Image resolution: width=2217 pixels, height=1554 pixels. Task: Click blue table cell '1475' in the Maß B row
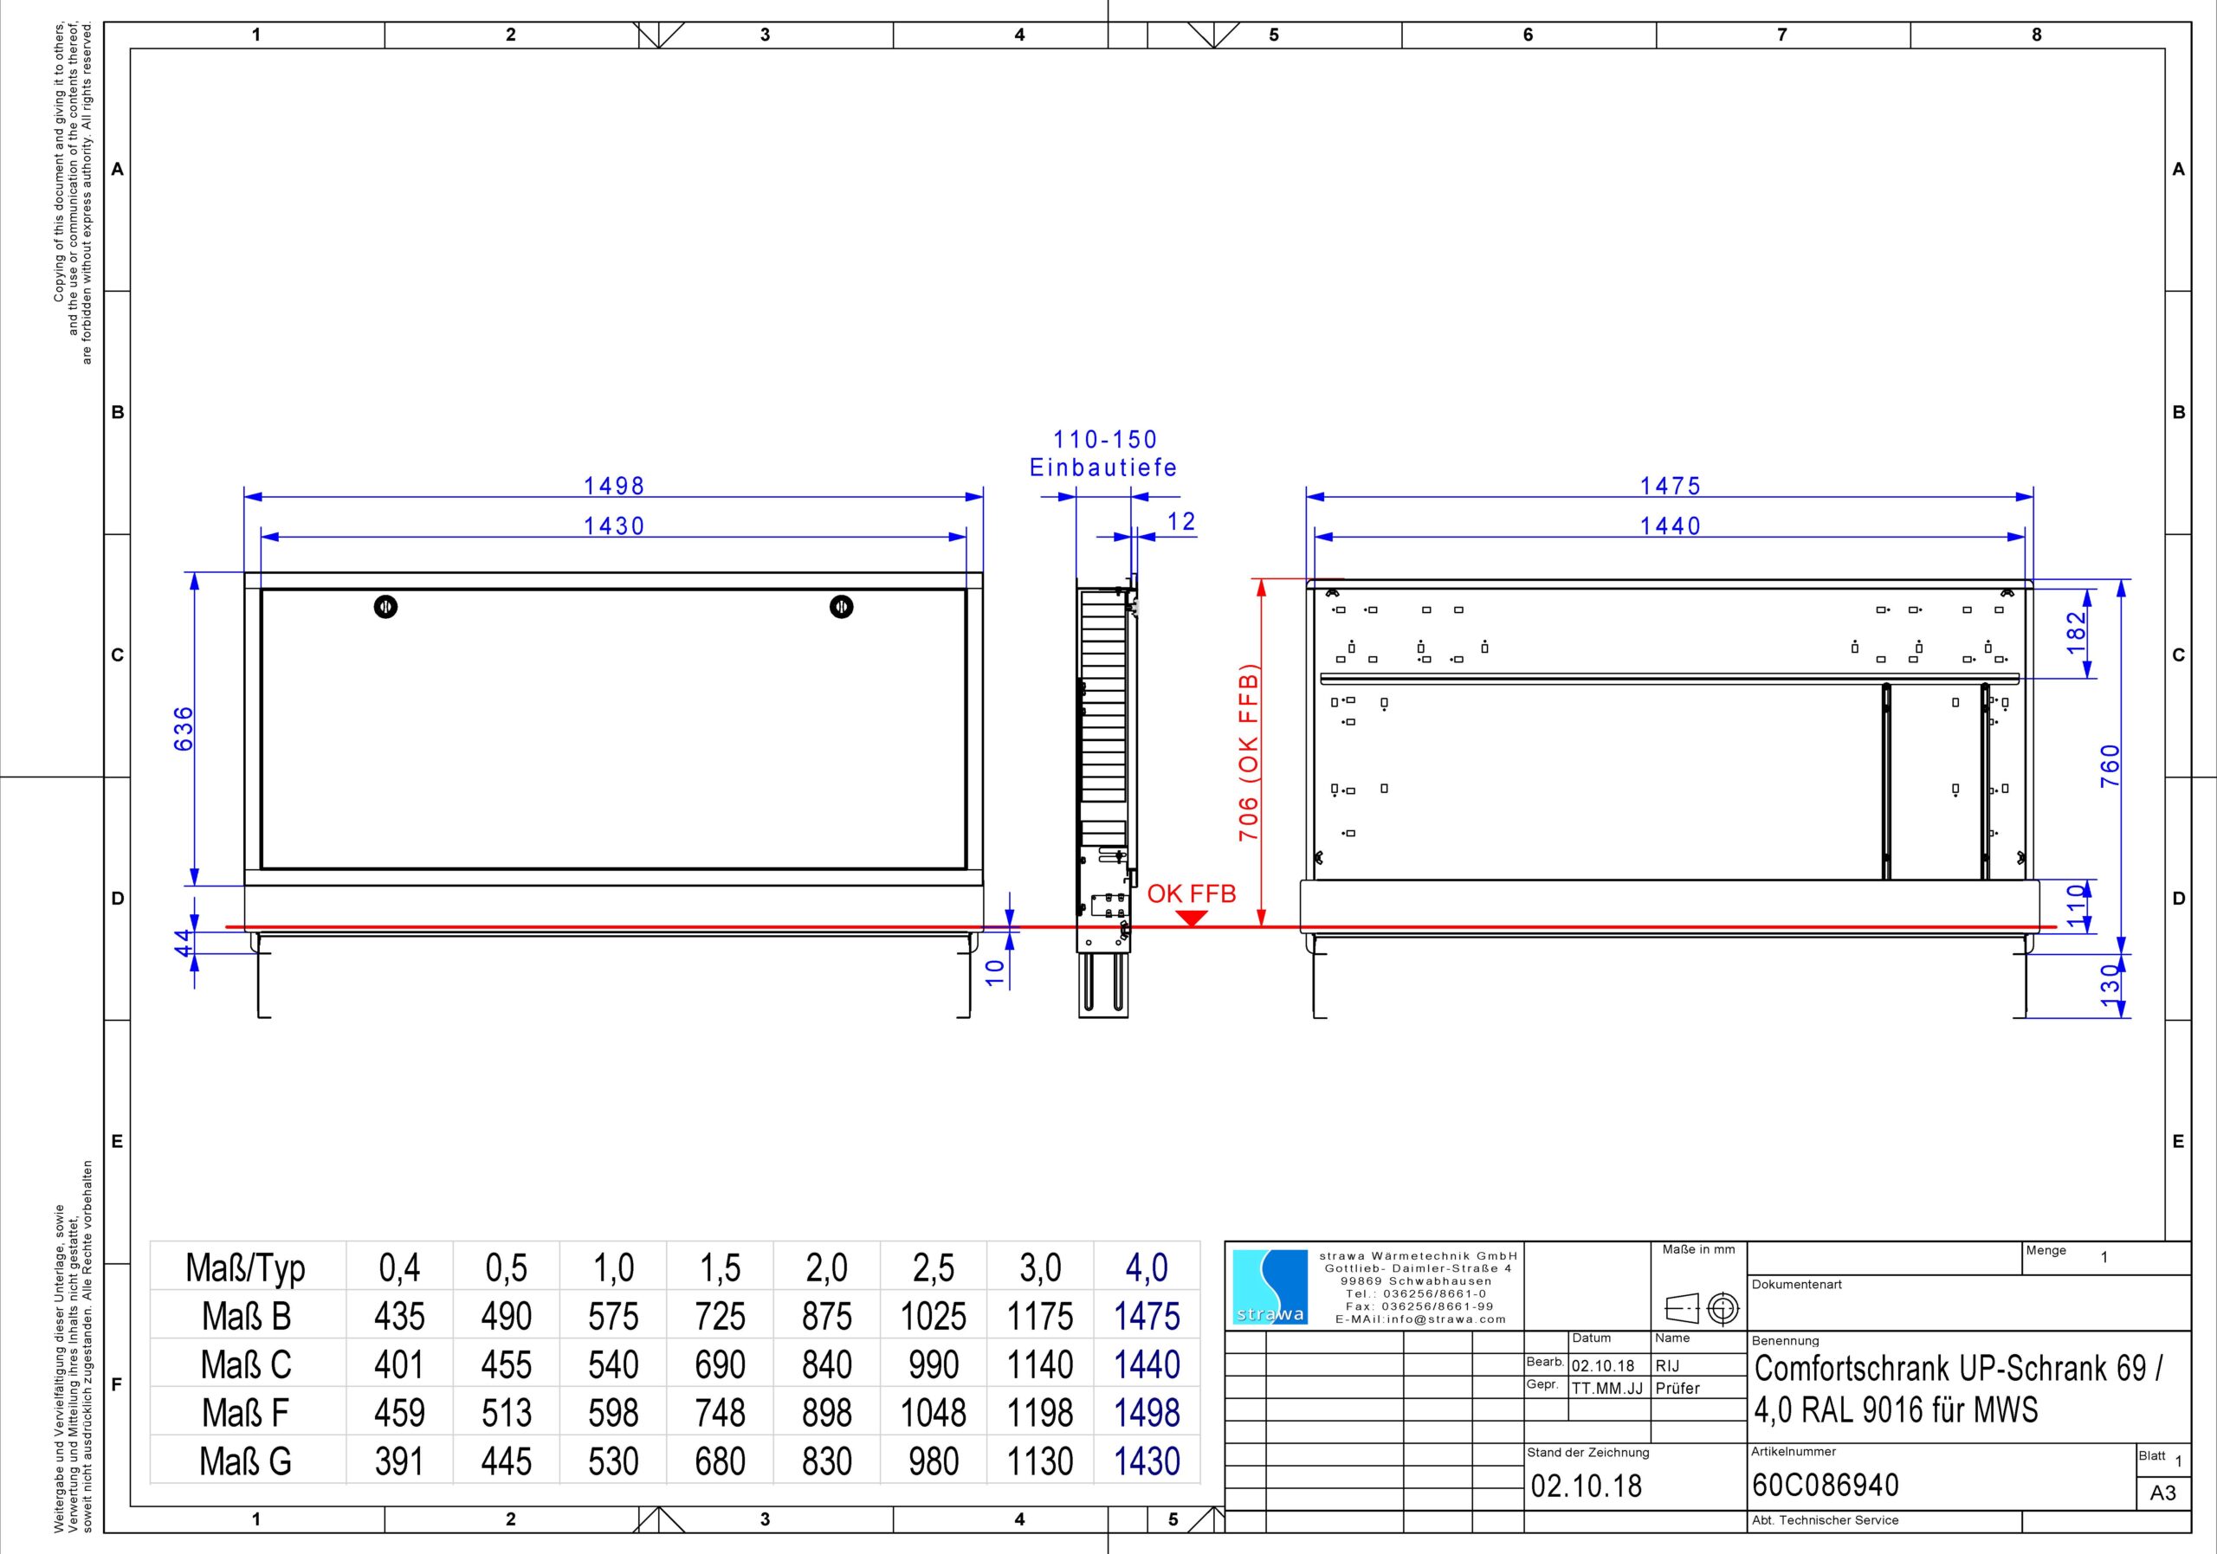[1147, 1317]
